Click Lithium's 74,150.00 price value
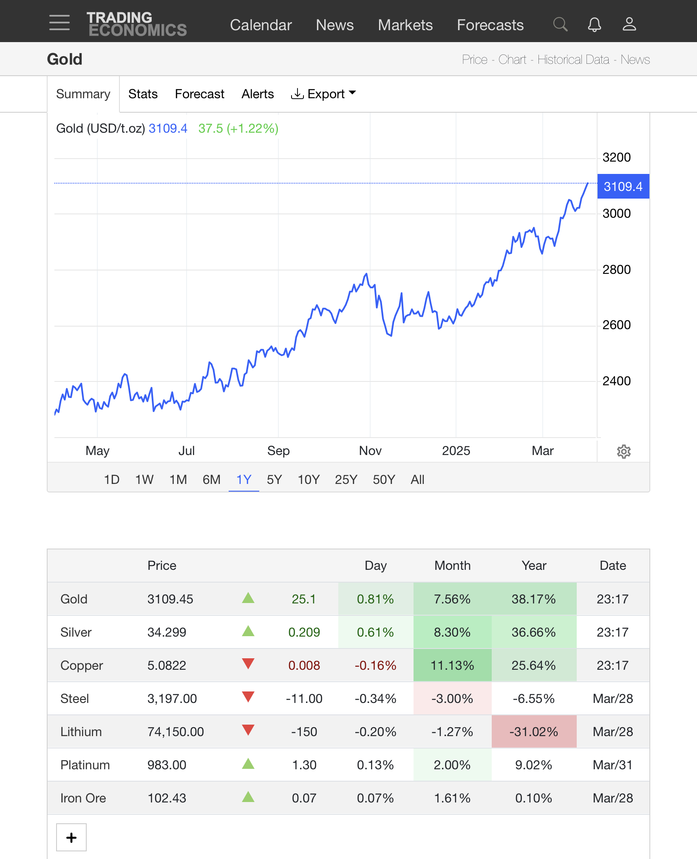697x859 pixels. pos(176,732)
